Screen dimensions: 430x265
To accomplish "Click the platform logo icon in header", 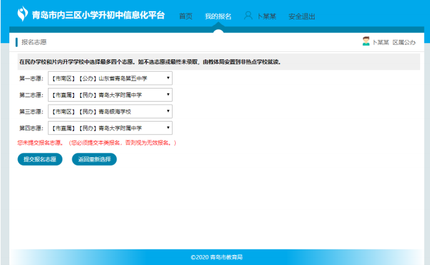I will 22,14.
